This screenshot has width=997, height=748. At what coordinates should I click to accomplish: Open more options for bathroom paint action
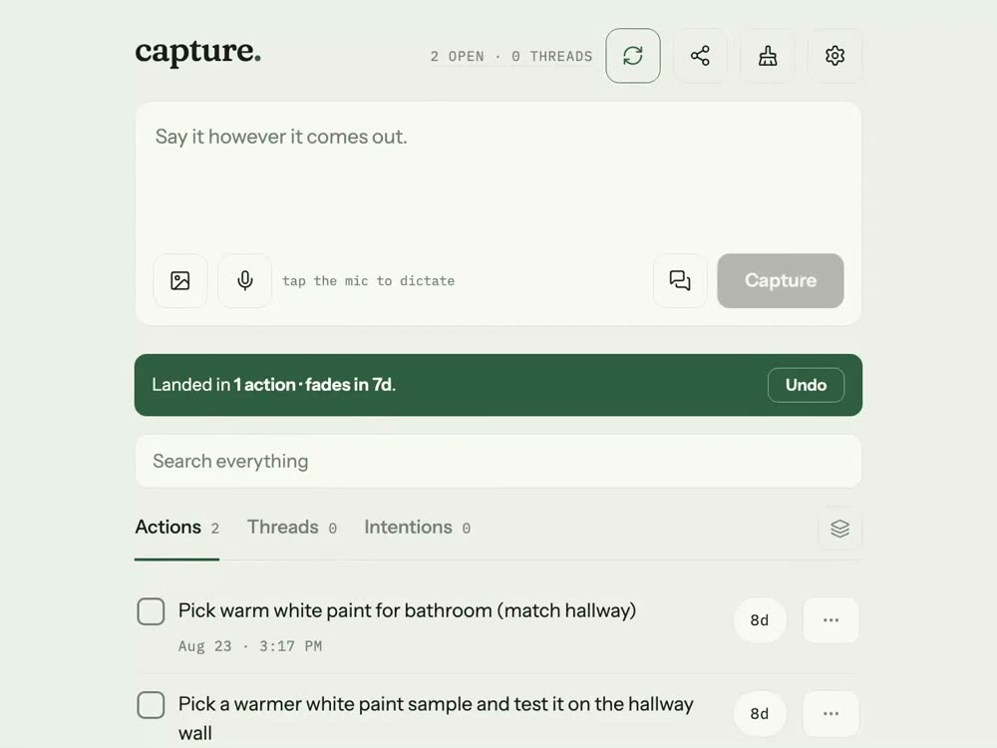(x=831, y=620)
